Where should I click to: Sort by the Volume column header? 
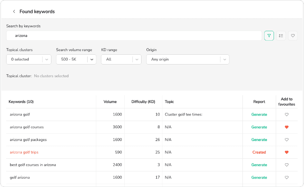coord(110,102)
